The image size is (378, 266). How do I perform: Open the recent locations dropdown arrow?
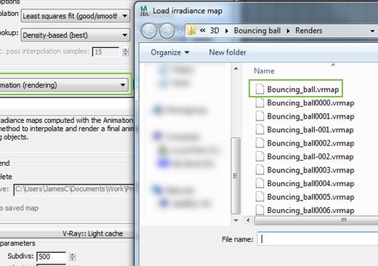tap(180, 31)
